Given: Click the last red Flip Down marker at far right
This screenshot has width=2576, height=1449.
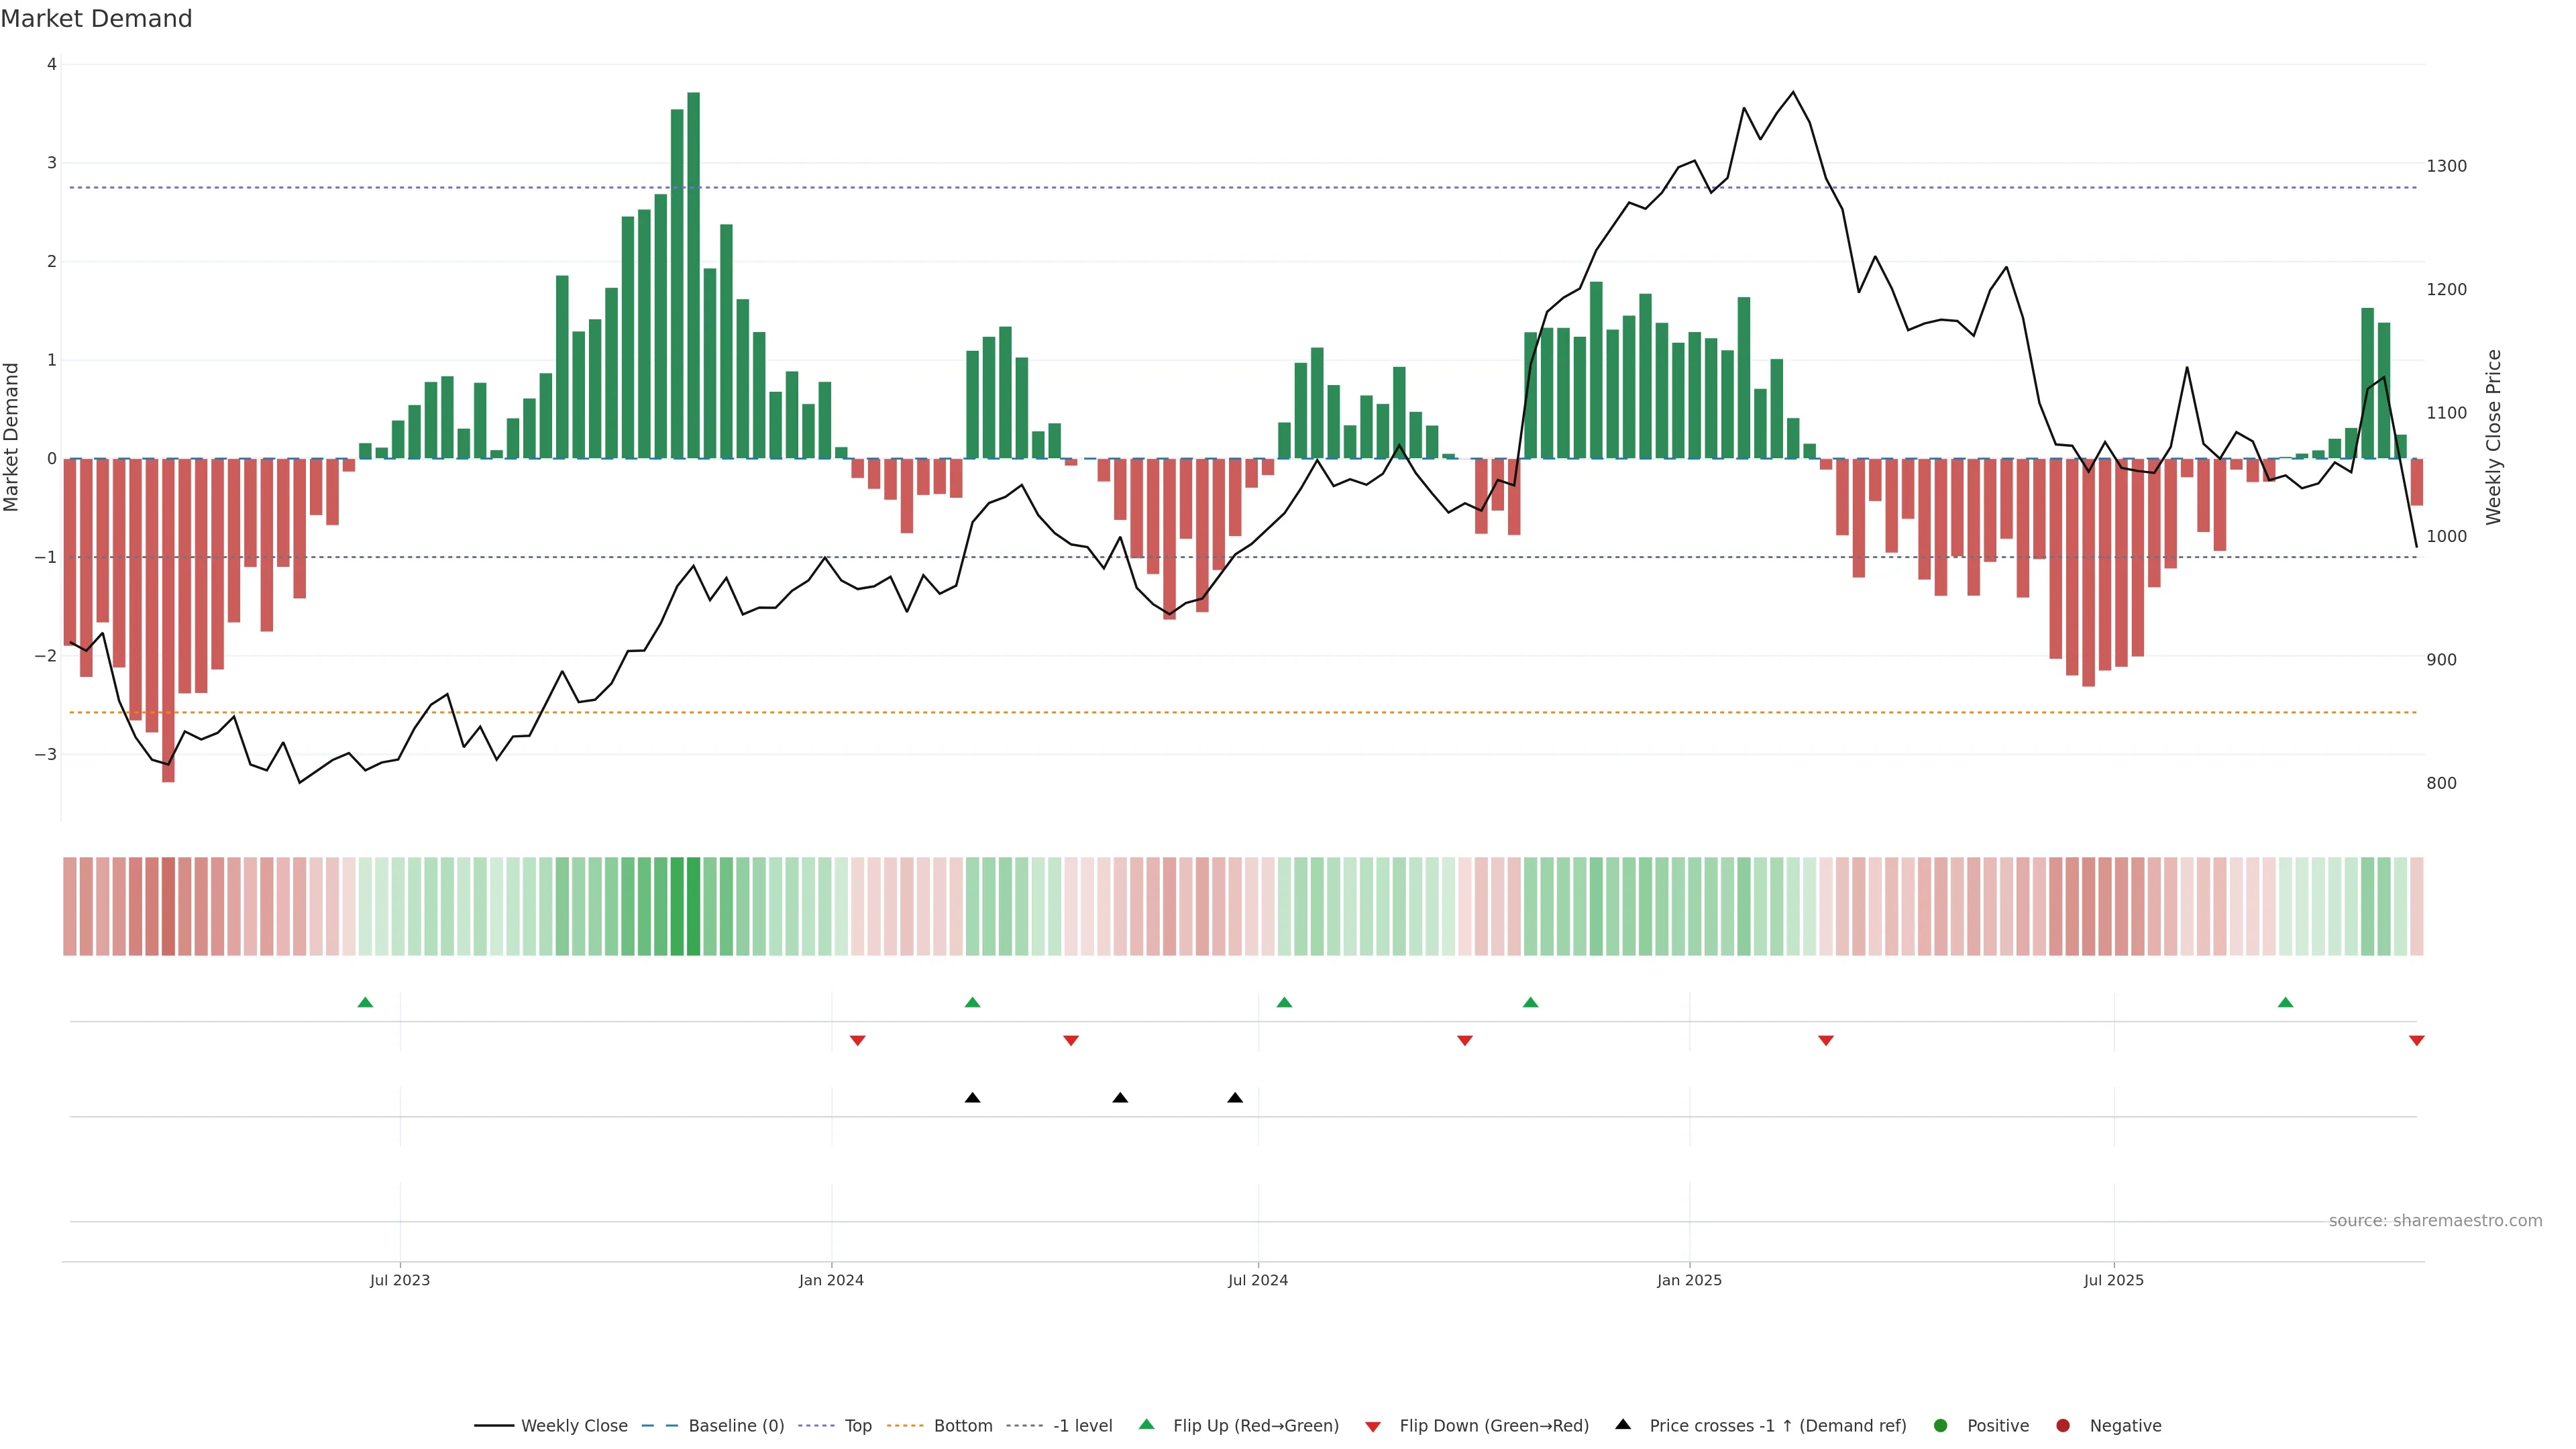Looking at the screenshot, I should (x=2417, y=1041).
